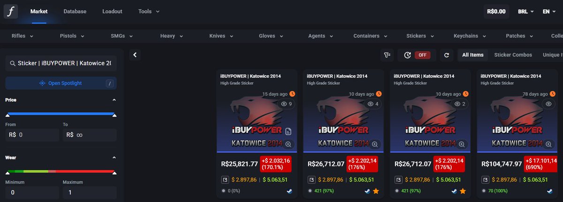Expand the Stickers category dropdown
Viewport: 563px width, 202px height.
coord(420,36)
